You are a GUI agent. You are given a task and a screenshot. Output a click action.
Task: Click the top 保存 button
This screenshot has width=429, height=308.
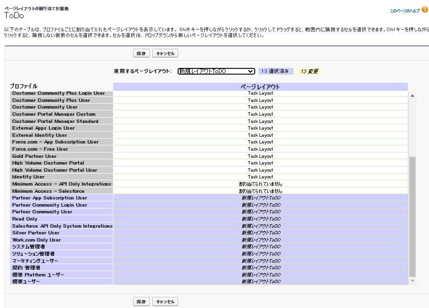click(141, 53)
